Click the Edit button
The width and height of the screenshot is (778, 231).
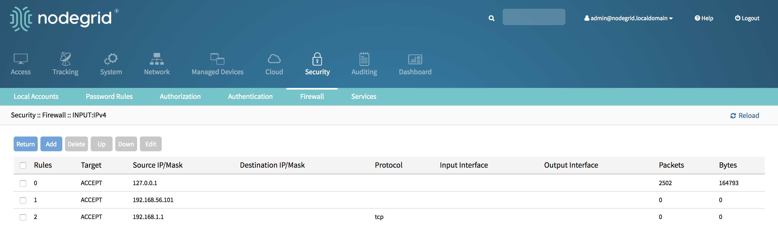(151, 144)
